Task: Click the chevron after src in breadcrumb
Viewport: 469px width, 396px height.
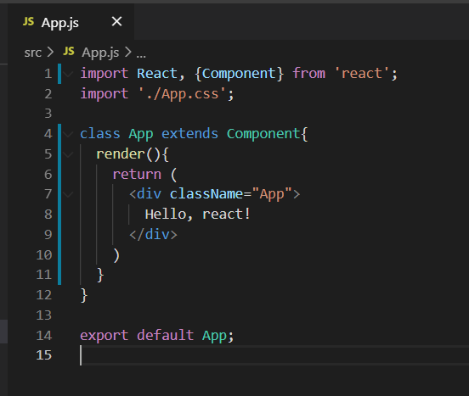Action: point(50,53)
